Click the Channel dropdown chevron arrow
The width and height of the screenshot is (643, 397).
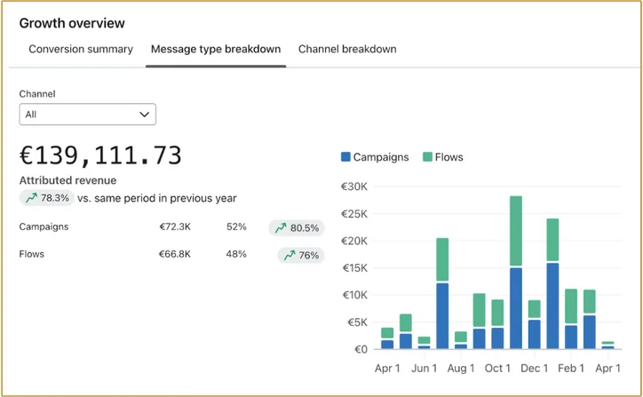(x=145, y=115)
